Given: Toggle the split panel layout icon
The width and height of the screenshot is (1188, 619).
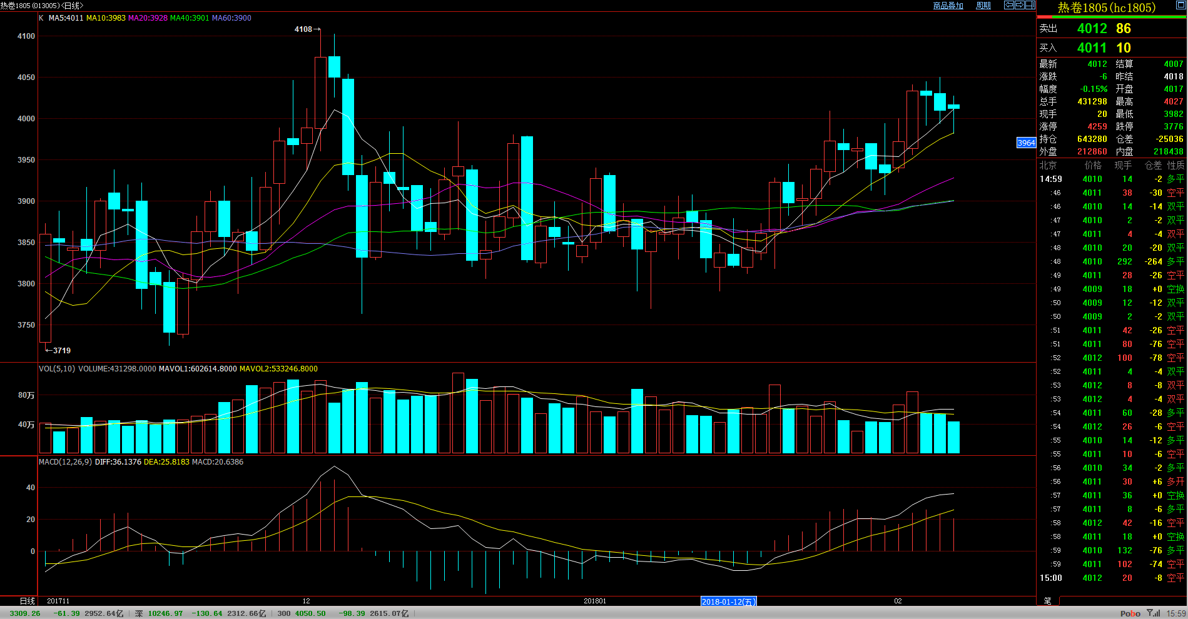Looking at the screenshot, I should pos(1030,5).
